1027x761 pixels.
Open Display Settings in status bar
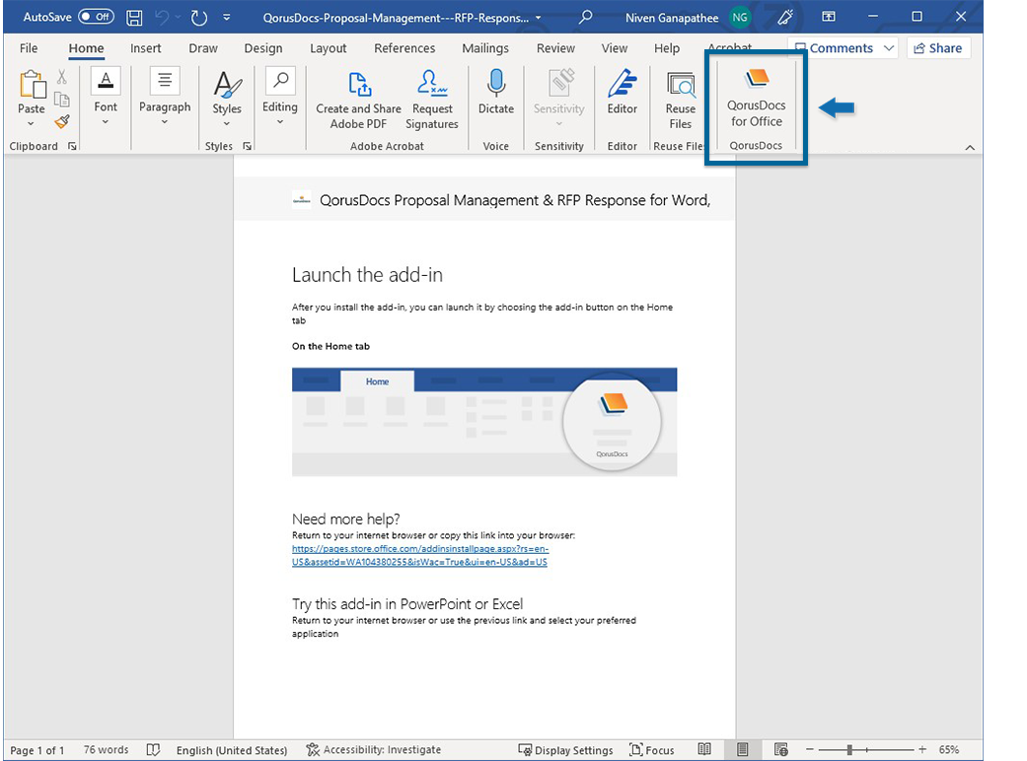point(566,750)
